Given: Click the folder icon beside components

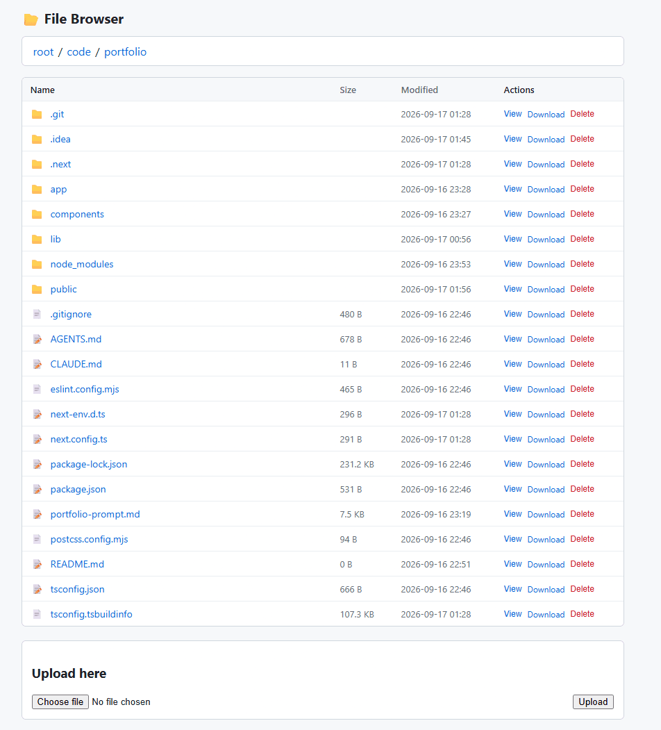Looking at the screenshot, I should coord(37,214).
